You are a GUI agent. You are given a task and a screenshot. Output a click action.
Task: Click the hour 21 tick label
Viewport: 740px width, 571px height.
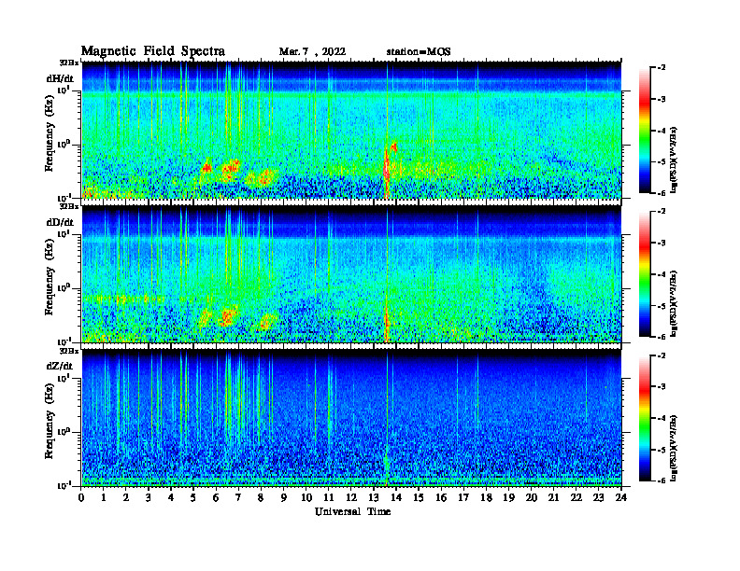click(553, 497)
